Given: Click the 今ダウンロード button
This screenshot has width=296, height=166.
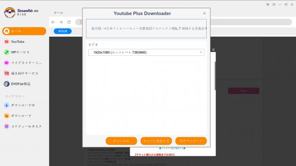Looking at the screenshot, I should click(191, 141).
